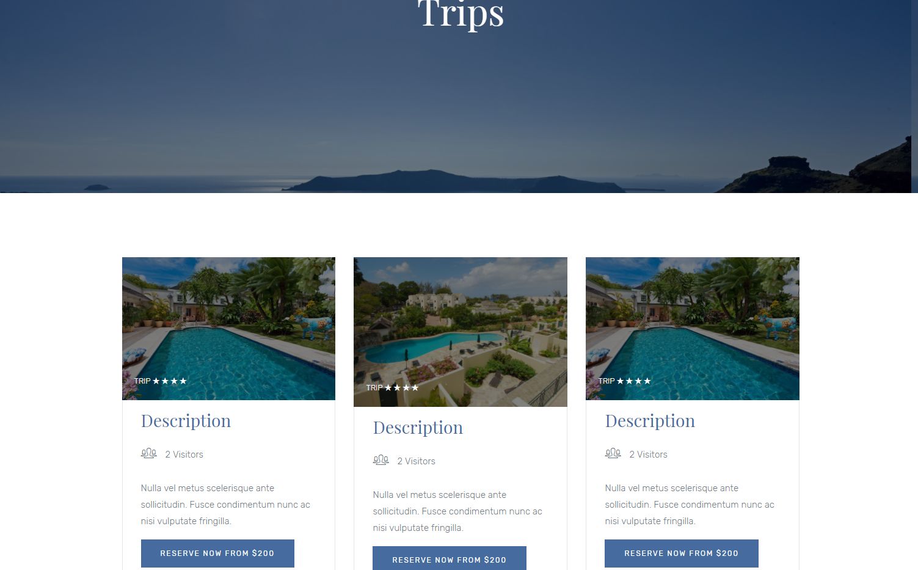Open the first card's Description heading

(186, 421)
